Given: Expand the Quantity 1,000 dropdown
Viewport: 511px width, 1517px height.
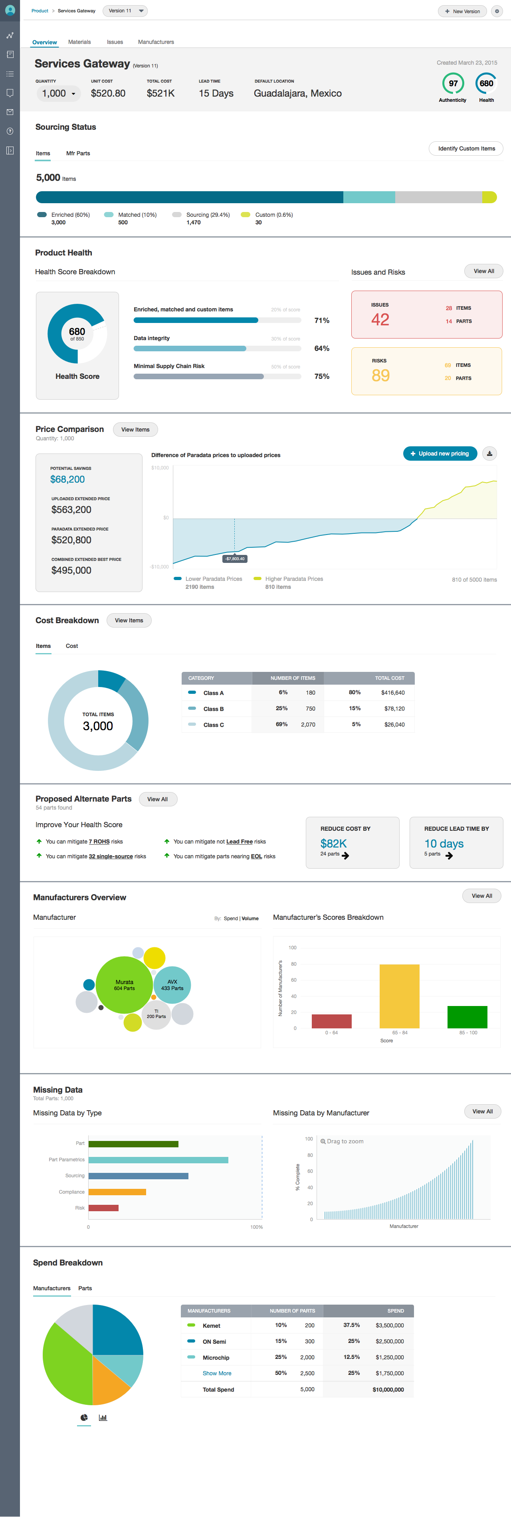Looking at the screenshot, I should coord(58,94).
